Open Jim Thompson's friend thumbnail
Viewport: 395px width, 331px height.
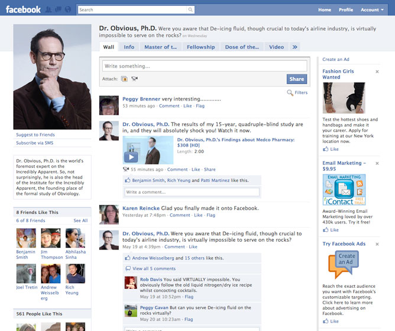[51, 238]
